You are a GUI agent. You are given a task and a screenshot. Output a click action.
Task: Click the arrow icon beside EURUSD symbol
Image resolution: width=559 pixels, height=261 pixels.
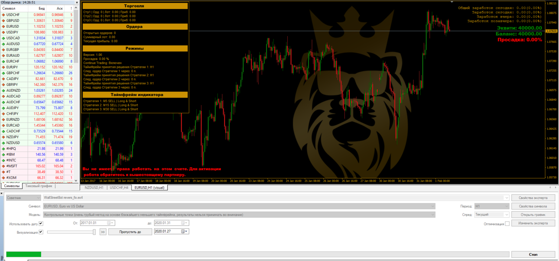3,26
